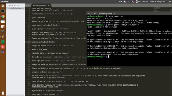
Task: Close InstalacionUbuntu in the sidebar list
Action: tap(8, 8)
